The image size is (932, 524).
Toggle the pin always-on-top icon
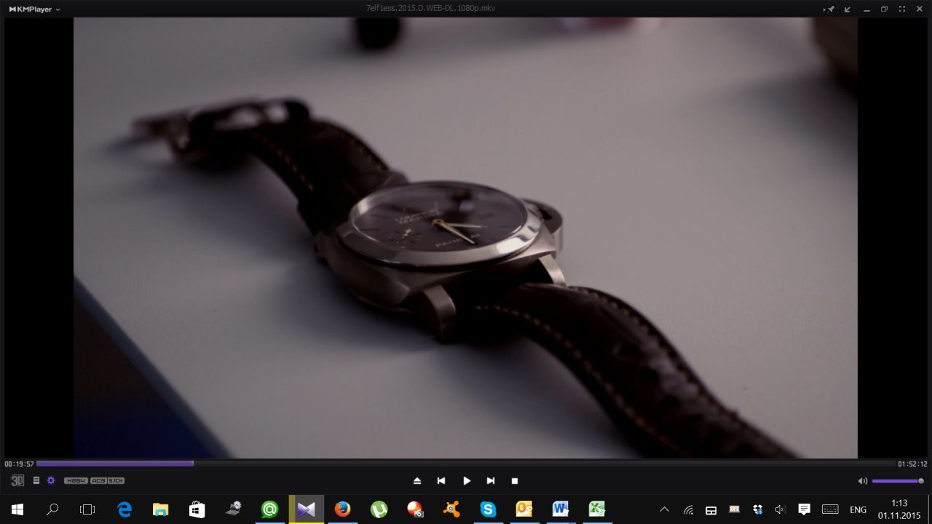[829, 9]
